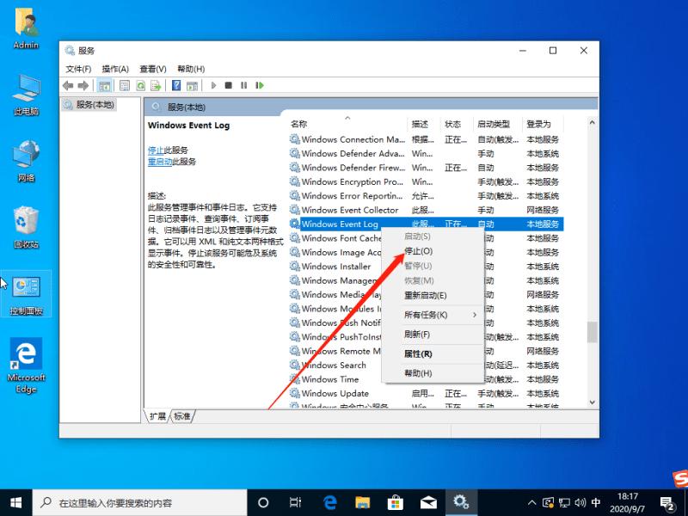Click the scrollbar up arrow
The height and width of the screenshot is (516, 688).
592,123
